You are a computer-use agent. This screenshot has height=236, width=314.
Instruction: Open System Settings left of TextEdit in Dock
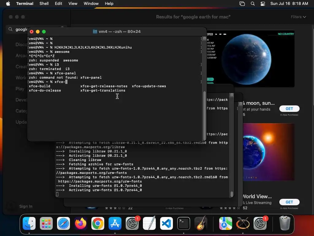[132, 223]
